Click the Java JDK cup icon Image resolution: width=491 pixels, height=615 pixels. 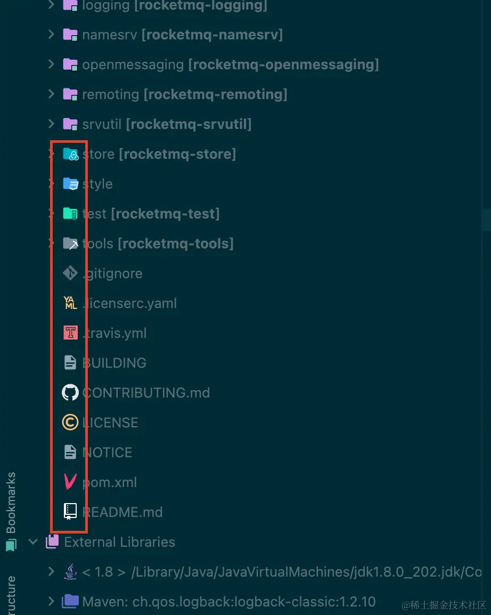[70, 572]
